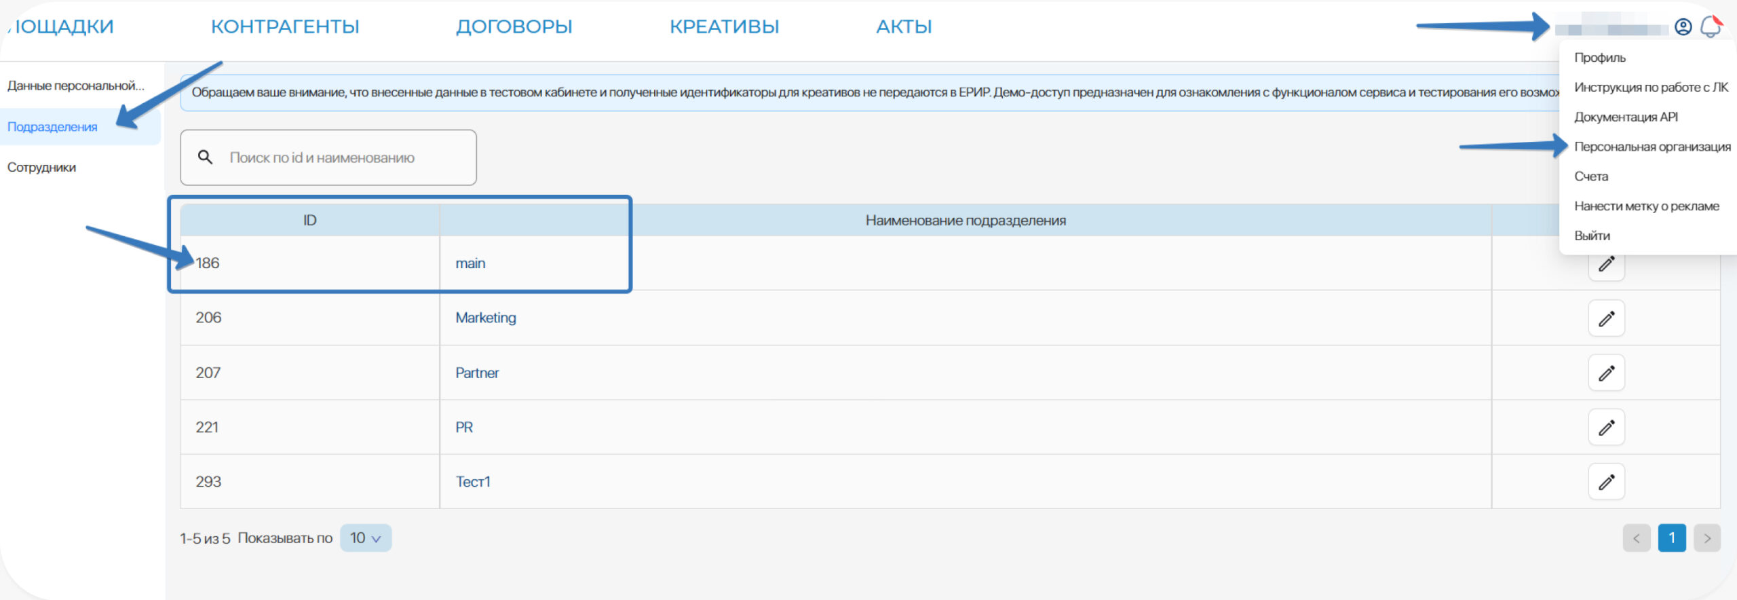Image resolution: width=1737 pixels, height=600 pixels.
Task: Edit the Partner subdivision pencil icon
Action: point(1606,373)
